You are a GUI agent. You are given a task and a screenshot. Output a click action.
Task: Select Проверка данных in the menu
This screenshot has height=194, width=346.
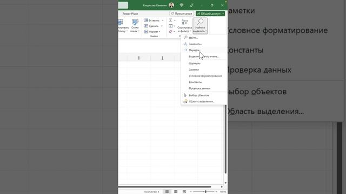click(204, 88)
